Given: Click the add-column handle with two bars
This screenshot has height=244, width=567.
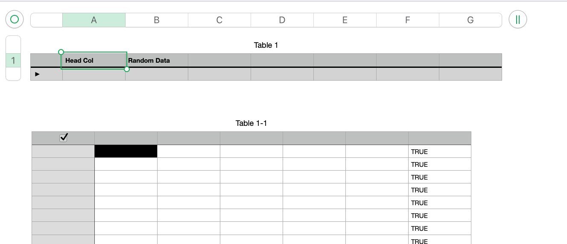Looking at the screenshot, I should (x=518, y=20).
